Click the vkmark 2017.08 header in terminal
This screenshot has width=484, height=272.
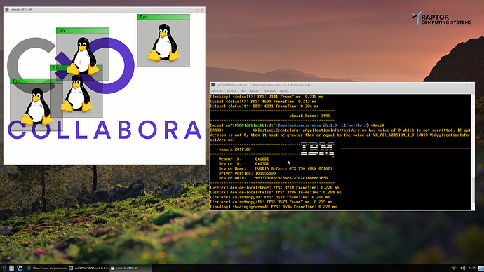coord(234,149)
